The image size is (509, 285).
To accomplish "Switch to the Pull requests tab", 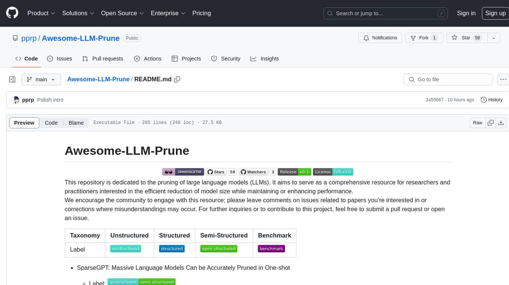I will click(103, 59).
